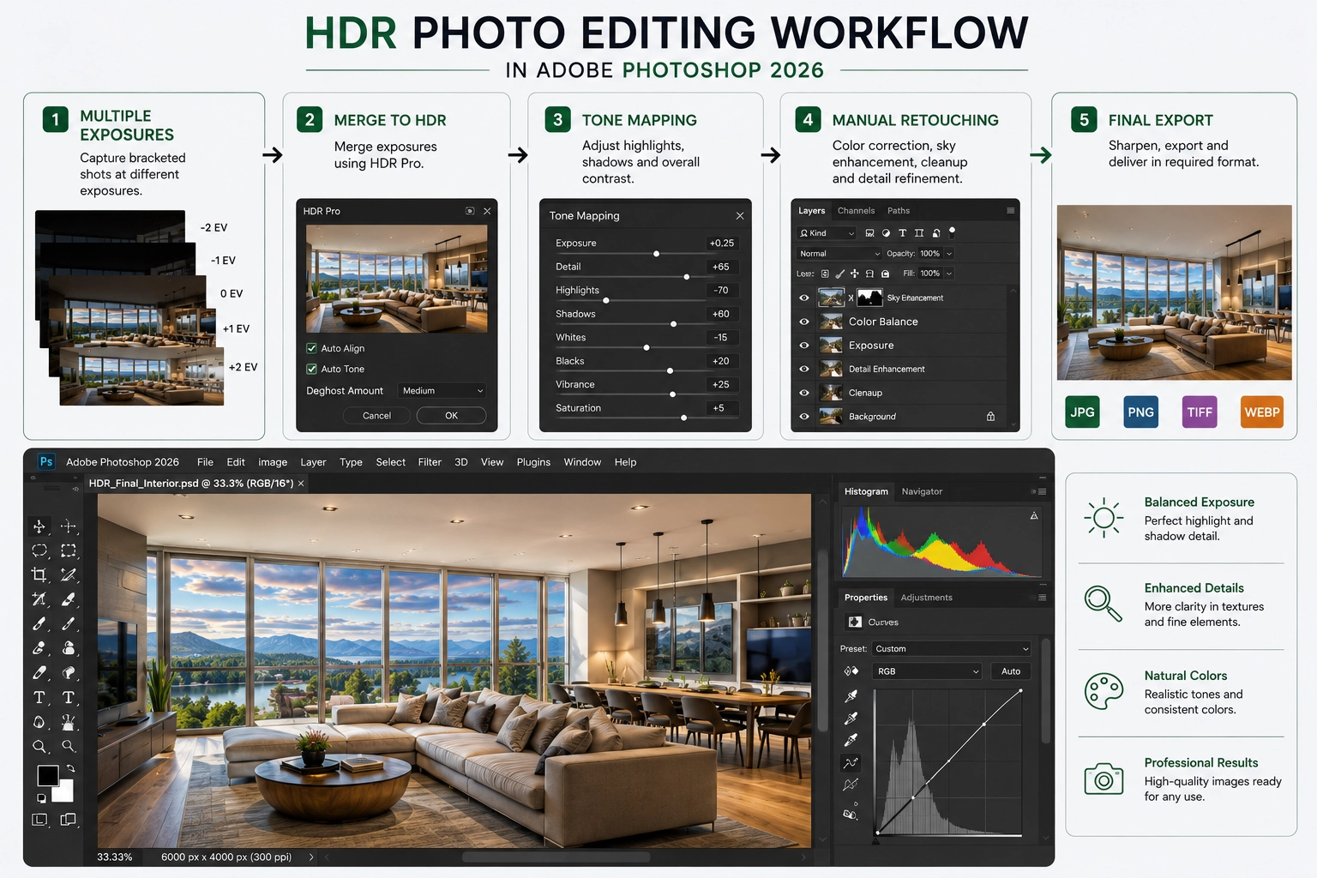Click the left Type tool icon
The height and width of the screenshot is (878, 1317).
[x=39, y=697]
